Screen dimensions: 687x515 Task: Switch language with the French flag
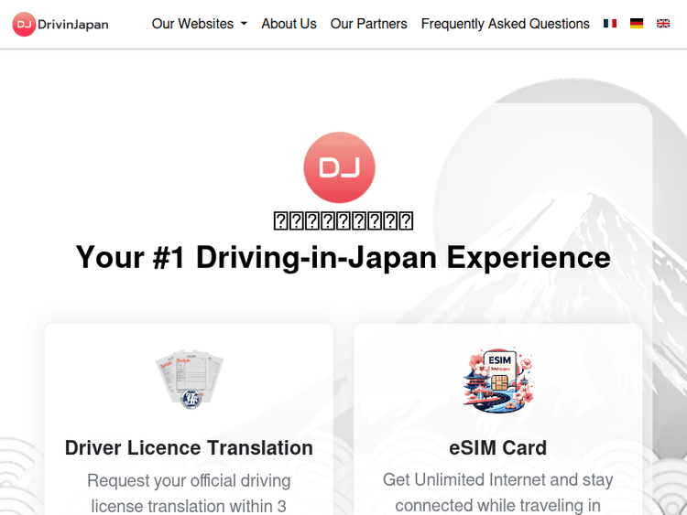610,23
